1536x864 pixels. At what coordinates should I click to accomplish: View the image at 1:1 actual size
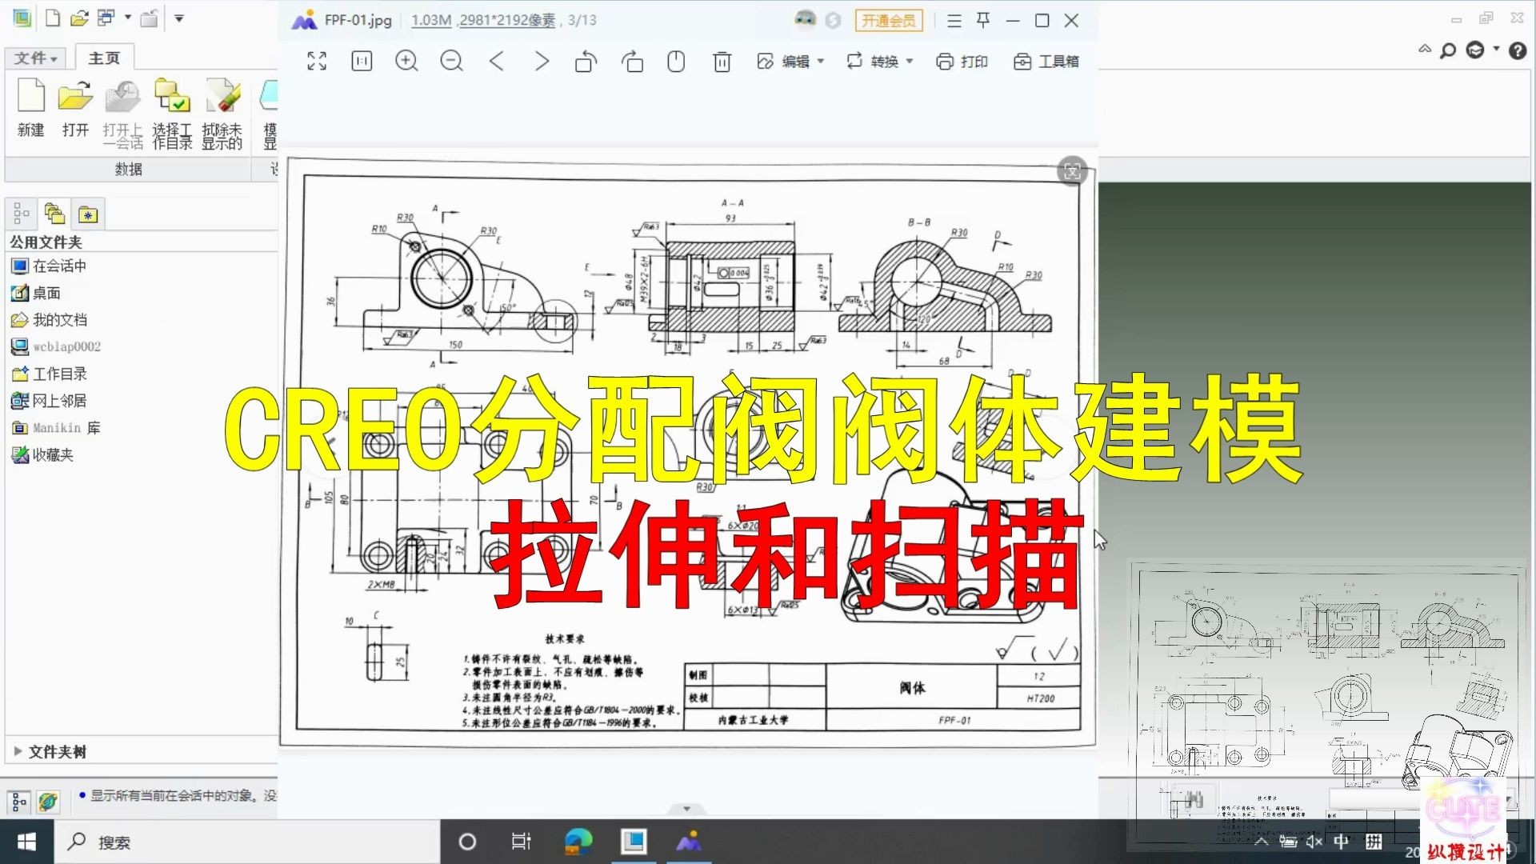click(x=361, y=61)
